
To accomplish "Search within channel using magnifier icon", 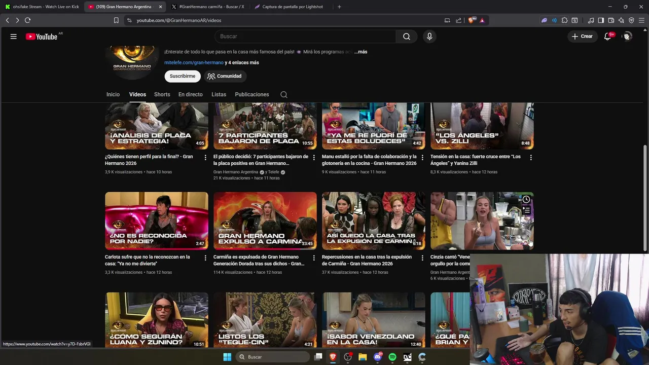I will [284, 95].
